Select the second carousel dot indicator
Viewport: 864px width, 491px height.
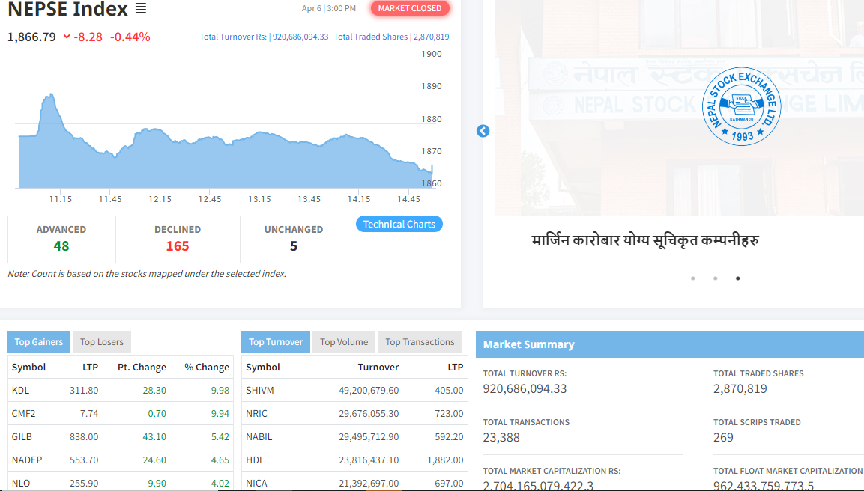click(715, 278)
